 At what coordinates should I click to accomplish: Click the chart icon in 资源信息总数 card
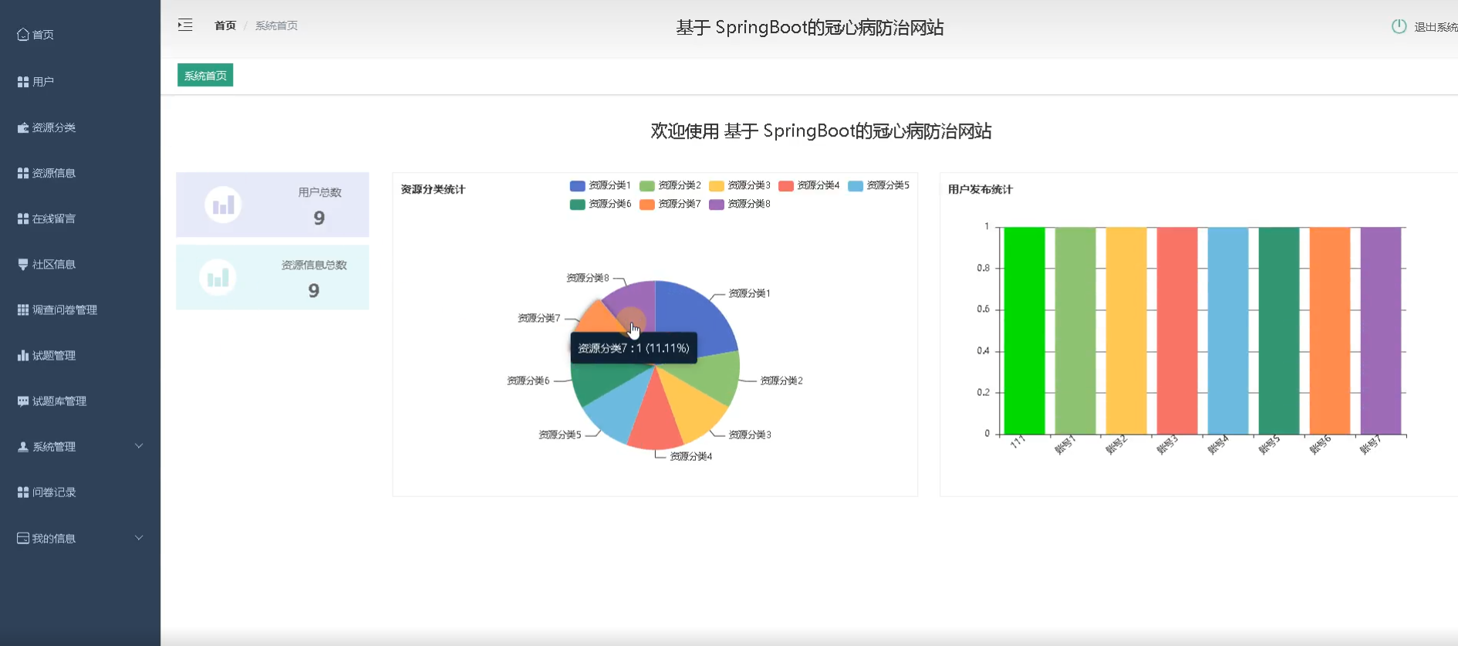click(x=218, y=277)
